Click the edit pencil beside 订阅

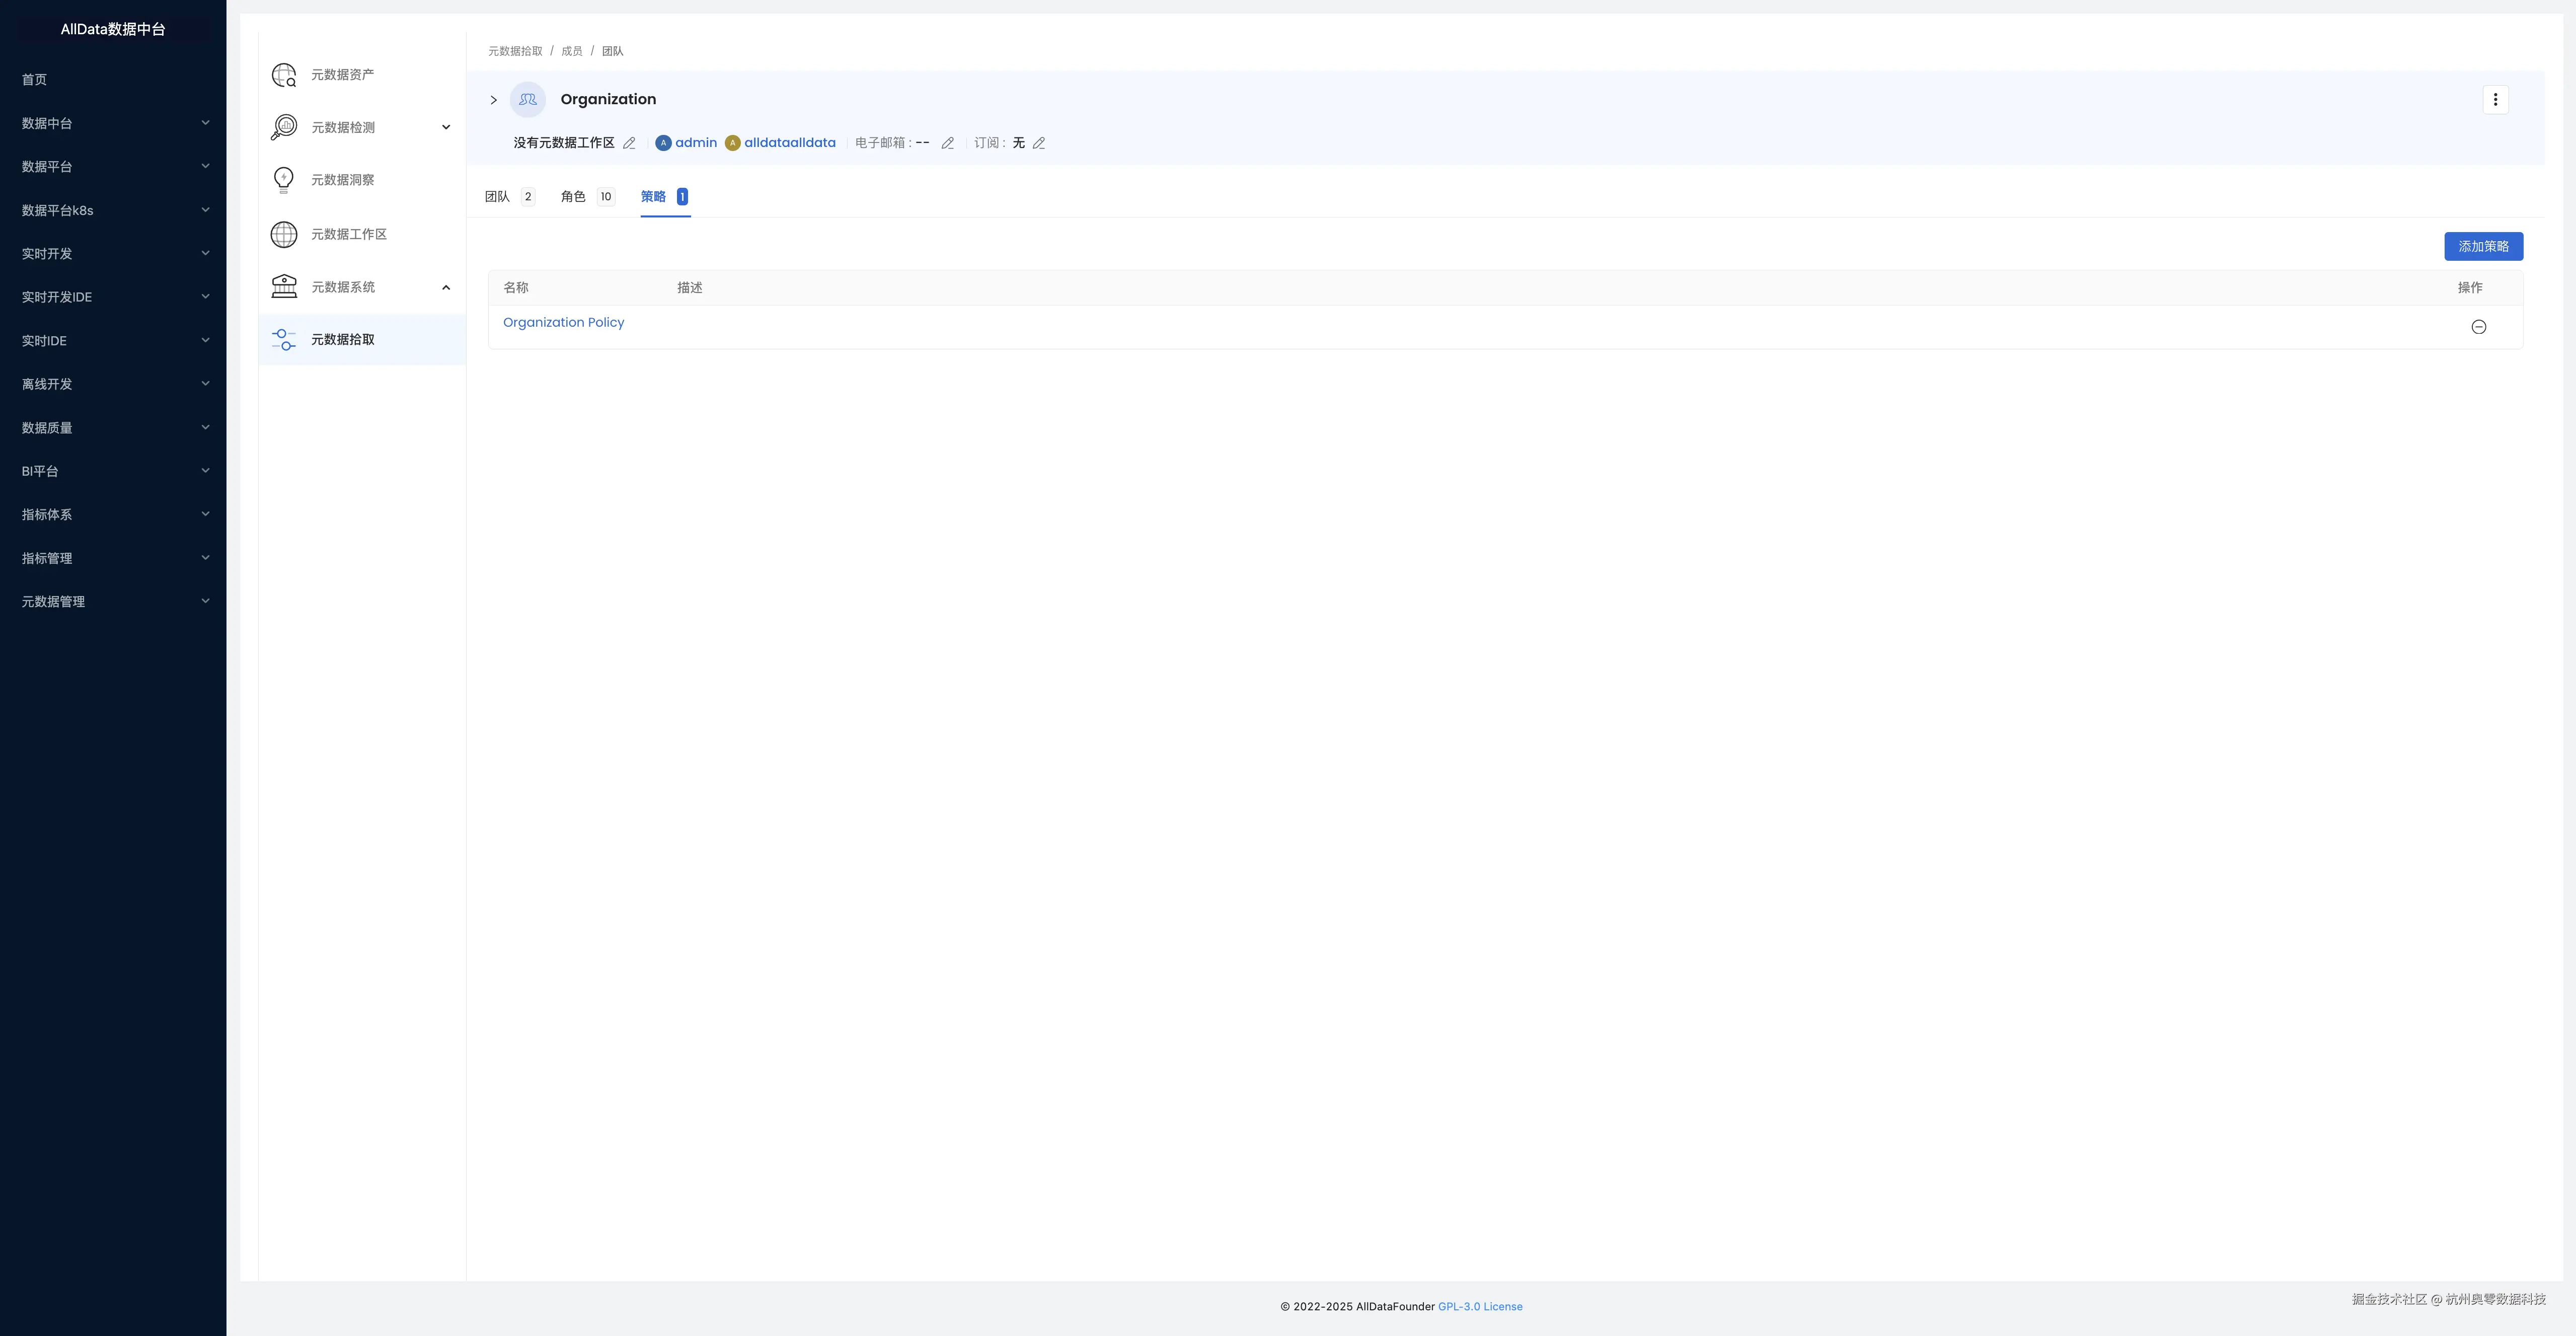[1039, 143]
